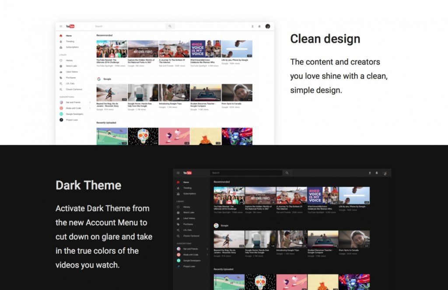This screenshot has height=290, width=448.
Task: Click the Google Developers subscription icon
Action: point(61,114)
